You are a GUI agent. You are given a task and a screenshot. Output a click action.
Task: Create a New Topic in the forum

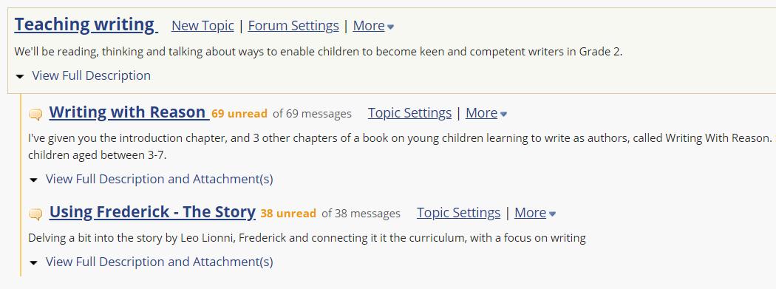point(203,26)
